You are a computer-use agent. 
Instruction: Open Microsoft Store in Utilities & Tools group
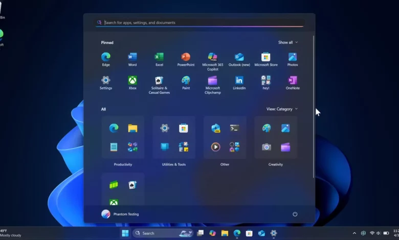tap(184, 128)
